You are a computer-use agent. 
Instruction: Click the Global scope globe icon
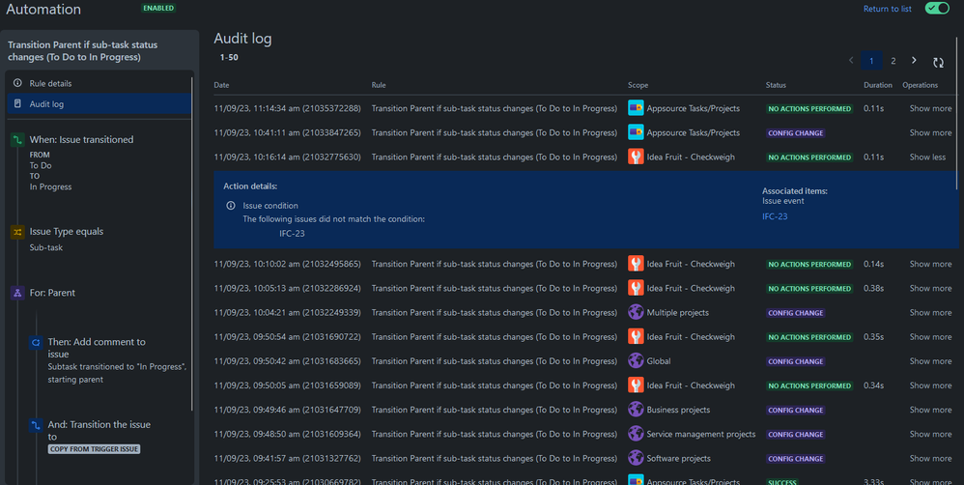point(636,360)
